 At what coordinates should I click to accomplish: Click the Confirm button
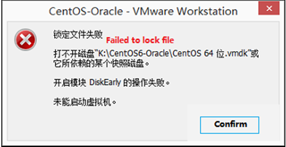coord(231,124)
